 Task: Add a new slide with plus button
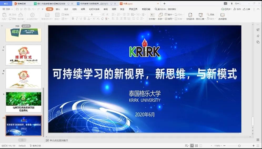tap(22, 140)
